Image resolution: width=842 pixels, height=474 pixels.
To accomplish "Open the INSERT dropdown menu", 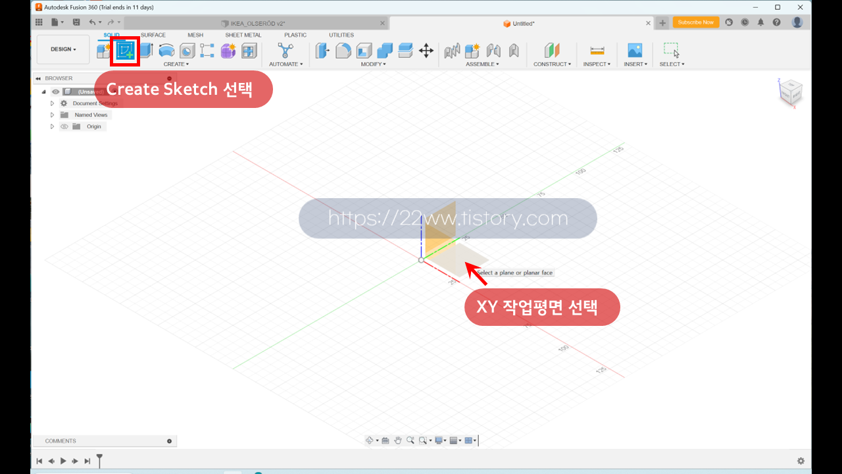I will pos(635,64).
